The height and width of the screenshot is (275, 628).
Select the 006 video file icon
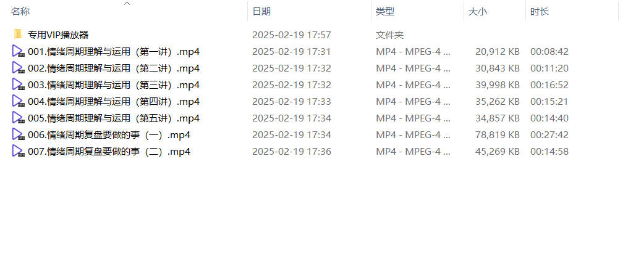(x=18, y=134)
